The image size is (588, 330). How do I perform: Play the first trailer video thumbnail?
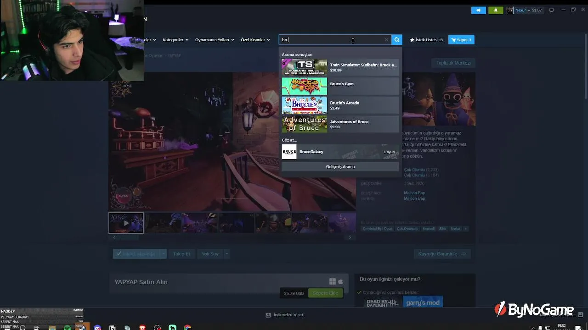[126, 223]
